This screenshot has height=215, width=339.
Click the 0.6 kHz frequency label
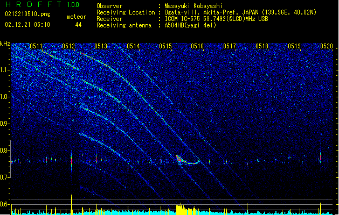coord(5,204)
